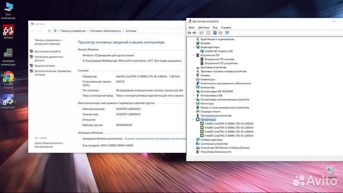Click the Камеры category icon
Screen dimensions: 343x193
(x=198, y=75)
